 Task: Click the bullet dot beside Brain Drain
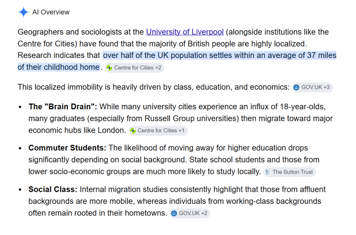click(x=20, y=107)
